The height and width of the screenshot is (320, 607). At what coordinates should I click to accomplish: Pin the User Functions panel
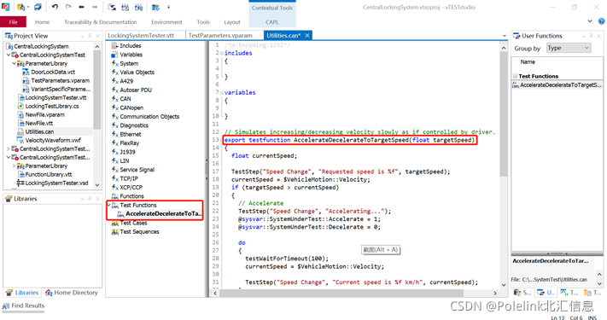[591, 36]
